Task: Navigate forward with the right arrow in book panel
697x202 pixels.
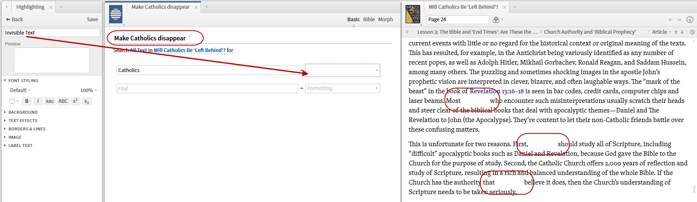Action: 679,20
